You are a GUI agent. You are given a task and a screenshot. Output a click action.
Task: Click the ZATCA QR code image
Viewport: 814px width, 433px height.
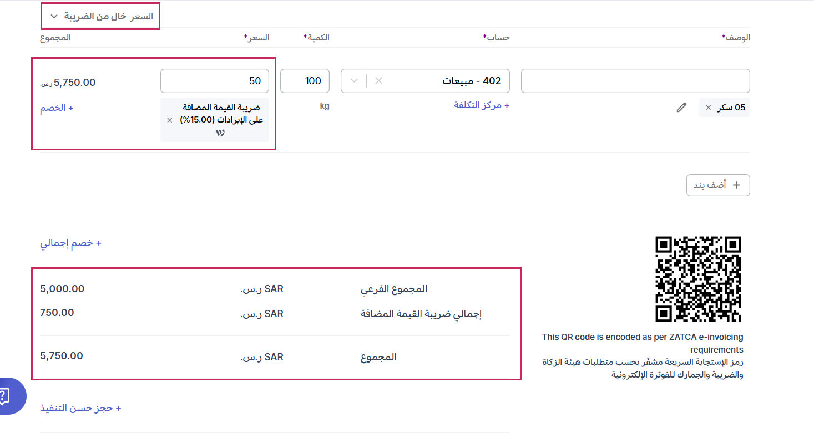698,279
